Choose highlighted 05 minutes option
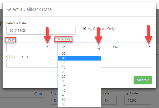Image resolution: width=159 pixels, height=108 pixels. click(79, 58)
